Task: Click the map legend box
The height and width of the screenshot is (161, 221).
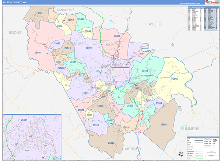Action: (x=203, y=148)
